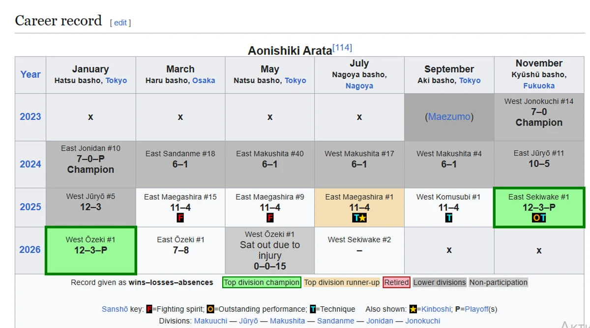Click the Retired red legend swatch
The width and height of the screenshot is (590, 328).
(x=397, y=282)
